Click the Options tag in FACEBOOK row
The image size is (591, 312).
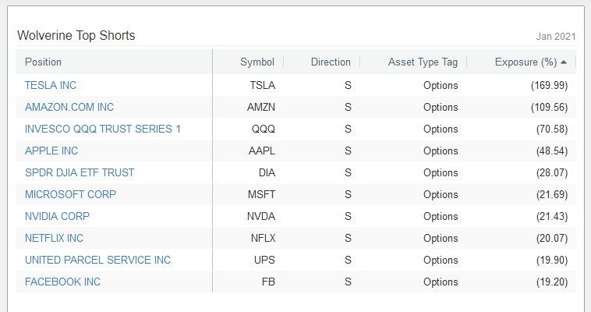(441, 282)
